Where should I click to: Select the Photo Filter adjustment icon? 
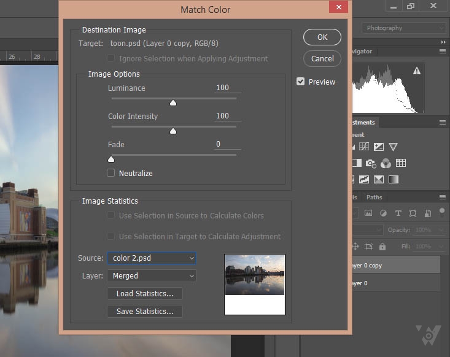click(371, 163)
